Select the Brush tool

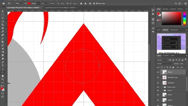(3, 38)
